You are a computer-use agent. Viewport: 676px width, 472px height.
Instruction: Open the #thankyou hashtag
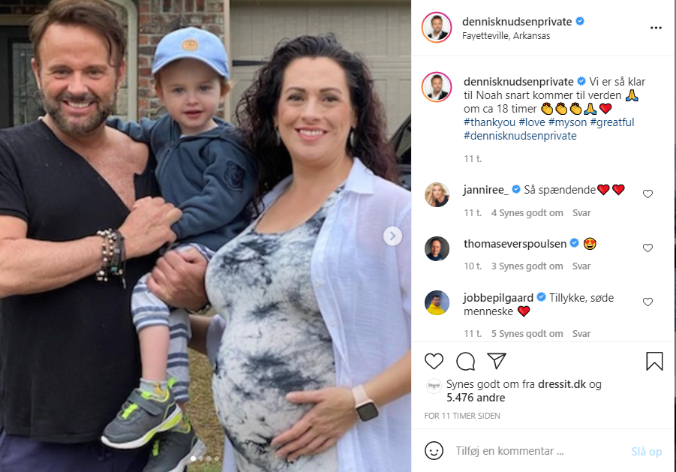coord(489,122)
